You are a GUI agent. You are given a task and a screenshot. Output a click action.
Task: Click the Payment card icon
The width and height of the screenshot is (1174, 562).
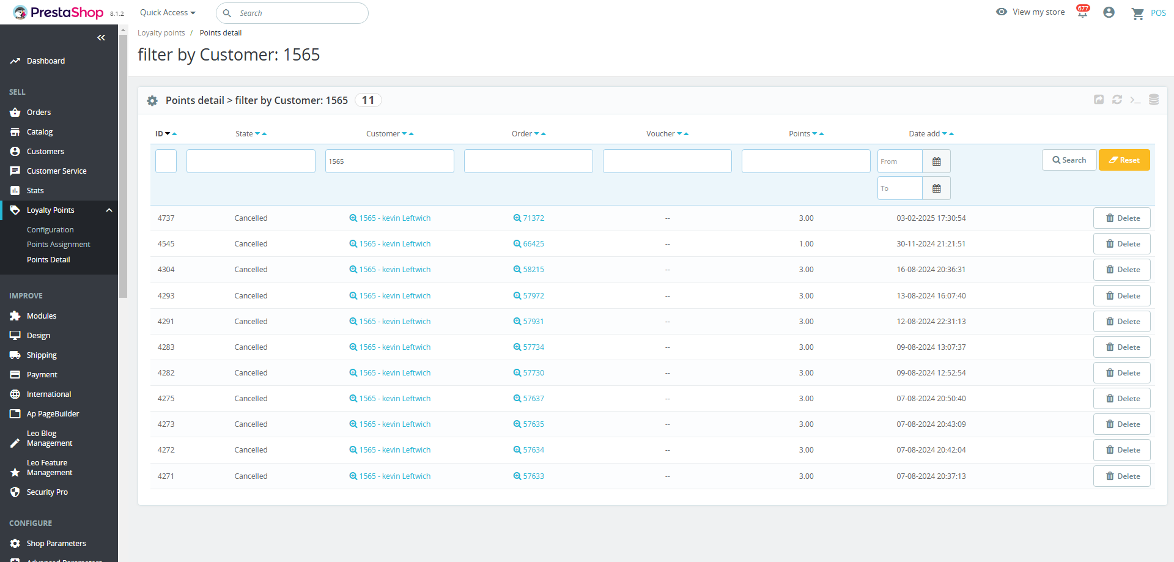click(15, 375)
